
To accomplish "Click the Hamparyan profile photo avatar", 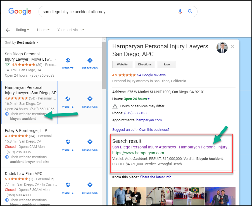I will click(x=222, y=48).
